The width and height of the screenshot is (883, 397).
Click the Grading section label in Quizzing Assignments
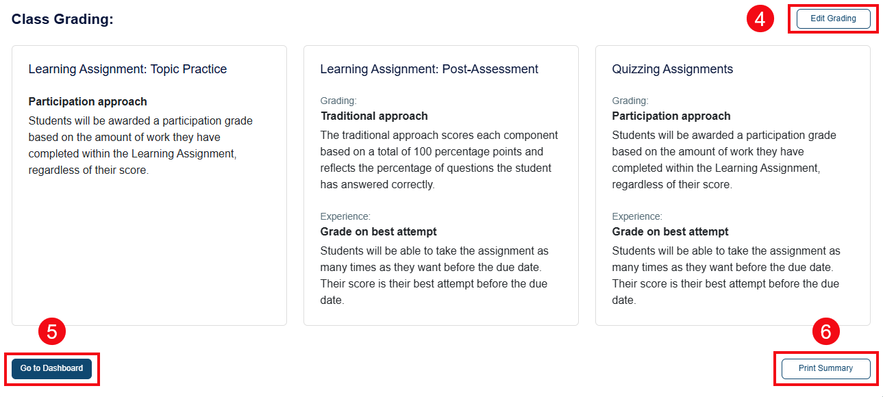click(630, 100)
